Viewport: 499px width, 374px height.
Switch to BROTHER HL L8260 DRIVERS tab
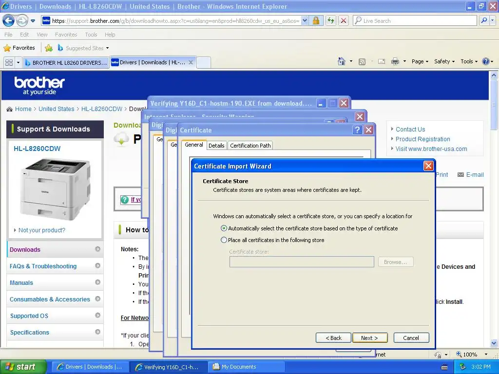(66, 62)
